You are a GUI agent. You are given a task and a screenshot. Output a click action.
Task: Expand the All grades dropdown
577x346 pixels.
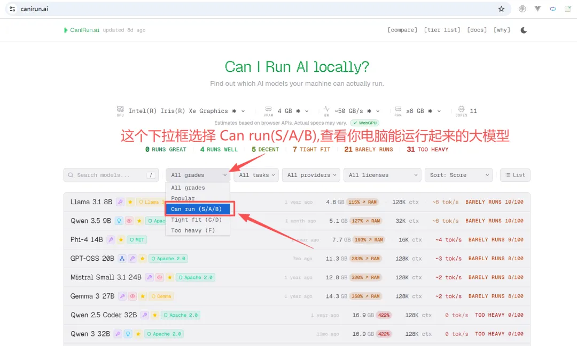coord(198,175)
